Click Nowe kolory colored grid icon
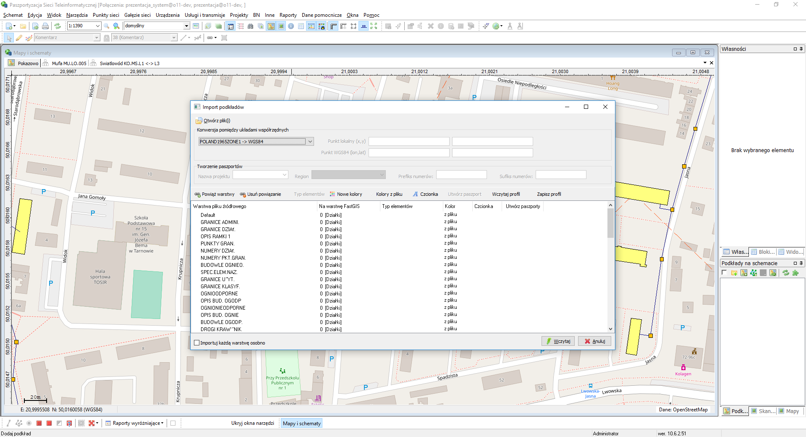Image resolution: width=806 pixels, height=437 pixels. [x=332, y=194]
